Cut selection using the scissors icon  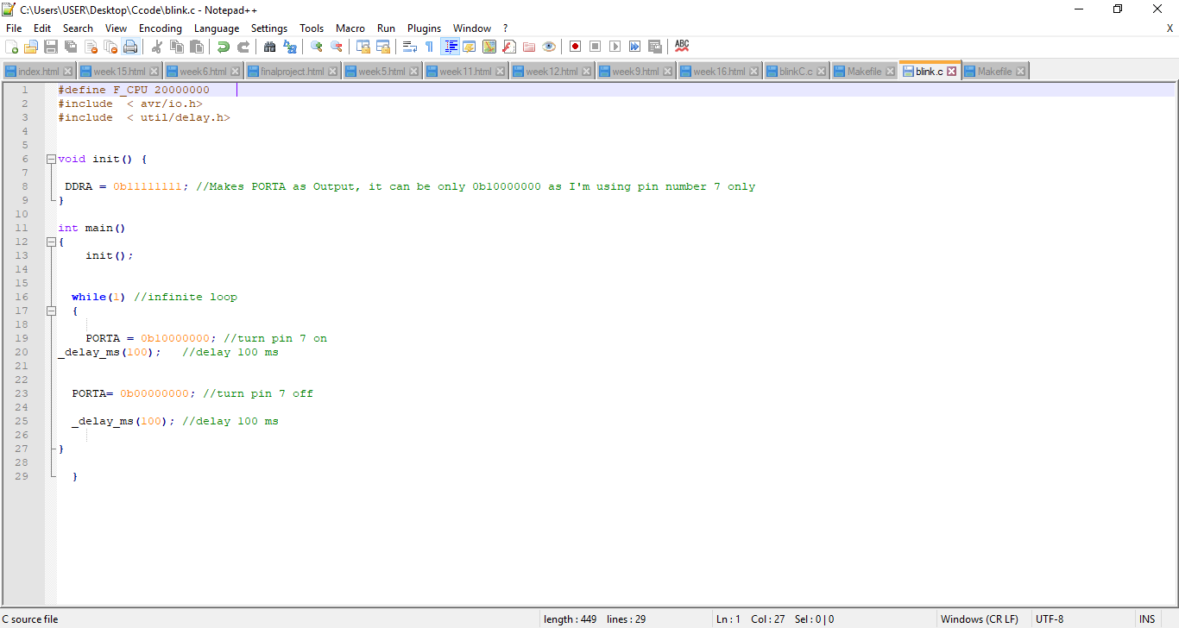[x=156, y=47]
